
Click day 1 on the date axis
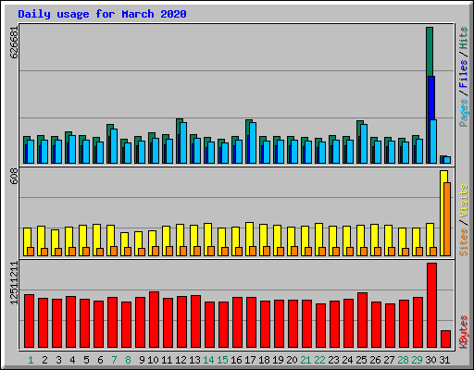31,360
